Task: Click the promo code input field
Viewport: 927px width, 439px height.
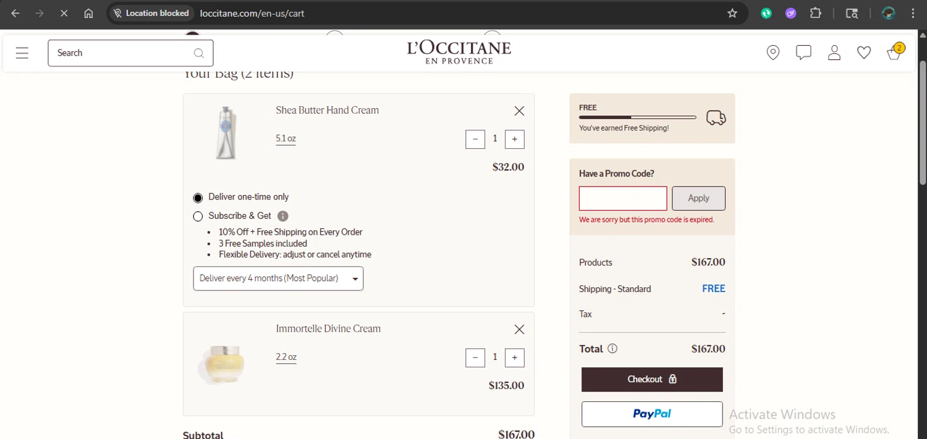Action: point(623,198)
